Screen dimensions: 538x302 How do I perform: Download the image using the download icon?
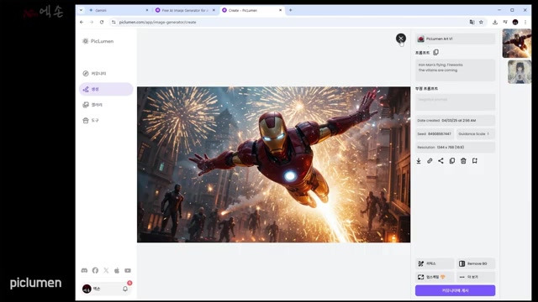click(x=419, y=160)
